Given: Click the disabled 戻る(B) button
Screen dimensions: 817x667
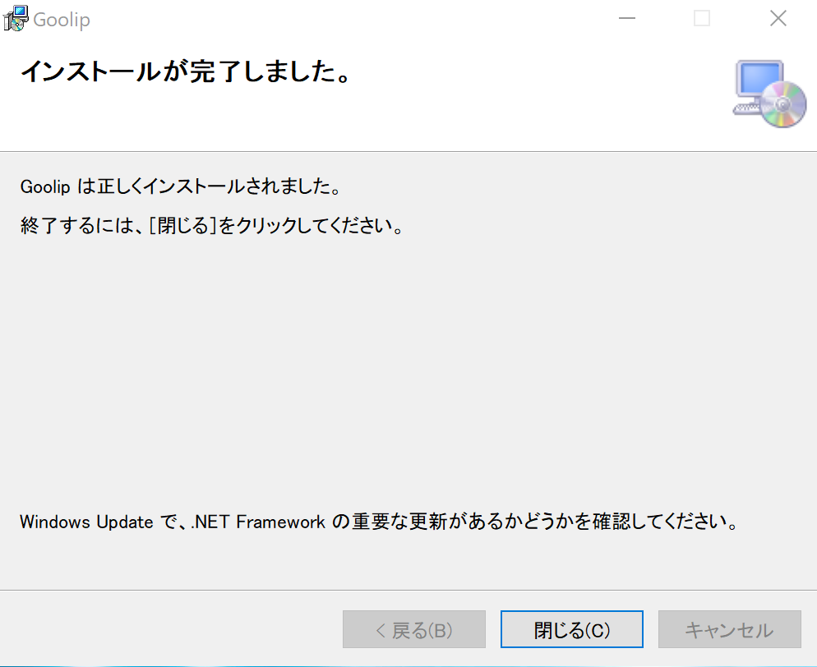Looking at the screenshot, I should (413, 629).
